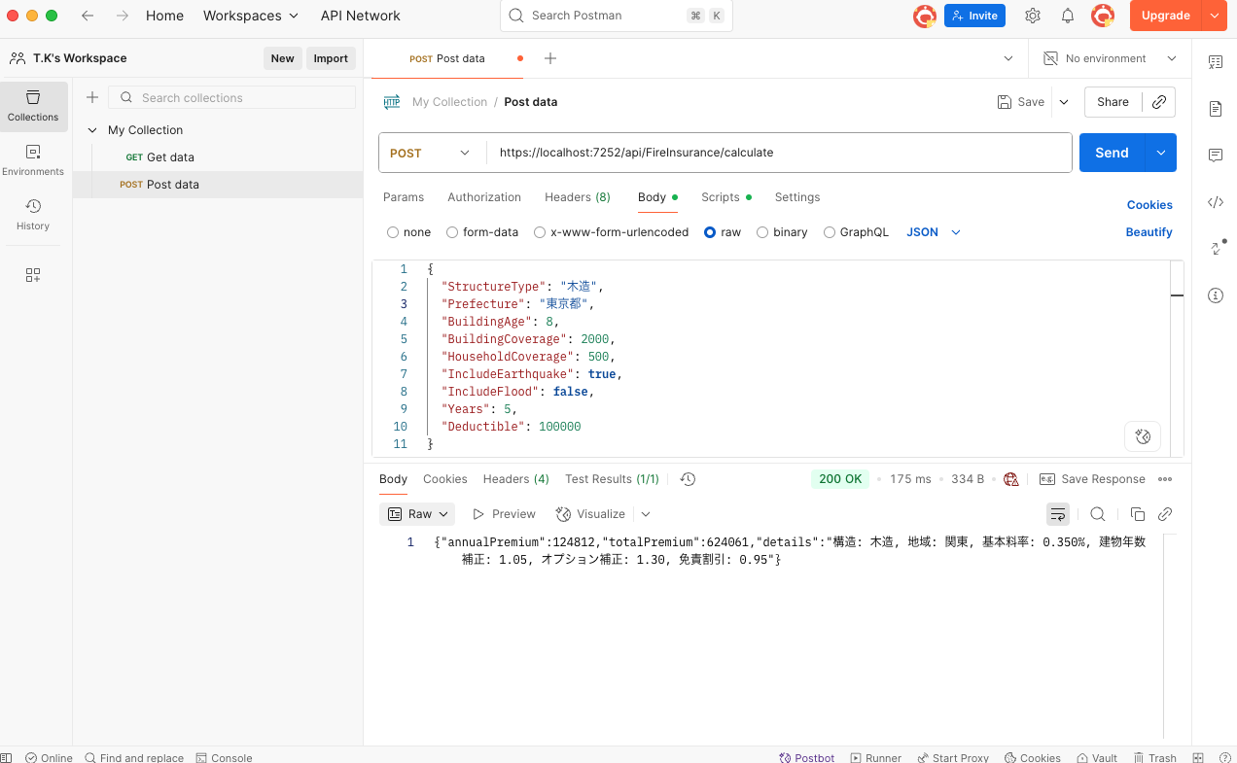
Task: Switch to the Params tab
Action: [x=404, y=197]
